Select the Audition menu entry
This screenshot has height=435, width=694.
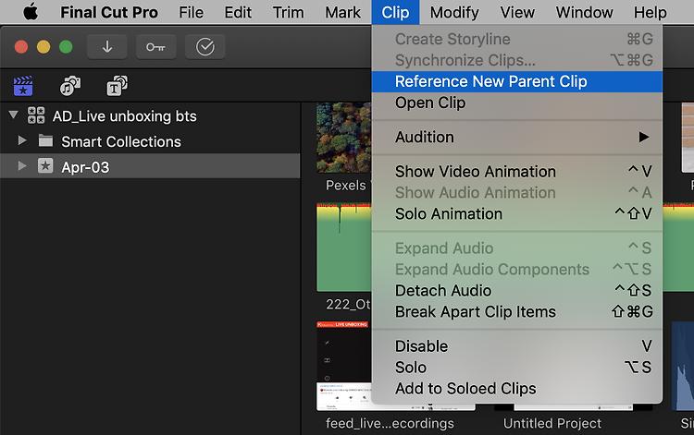pyautogui.click(x=517, y=138)
